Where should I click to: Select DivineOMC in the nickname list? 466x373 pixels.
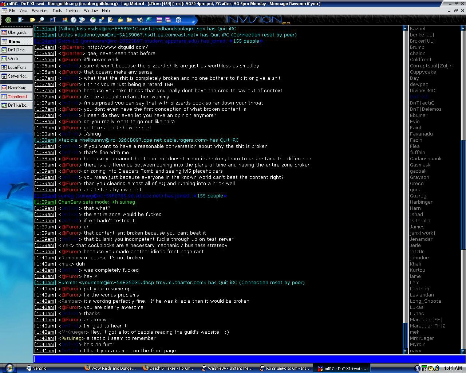[422, 90]
